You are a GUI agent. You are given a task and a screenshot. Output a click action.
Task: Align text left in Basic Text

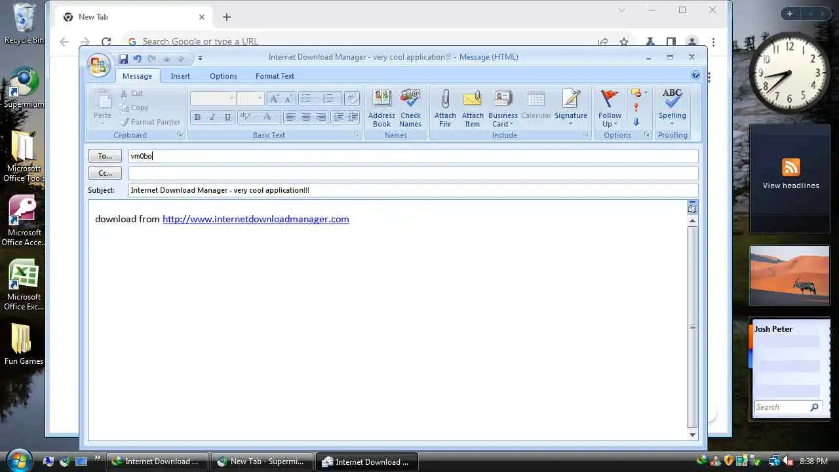(x=290, y=117)
